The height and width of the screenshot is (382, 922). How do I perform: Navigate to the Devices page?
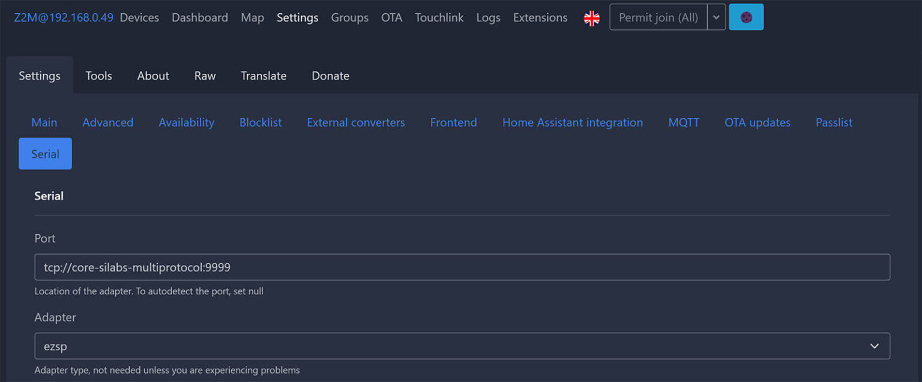[x=139, y=17]
